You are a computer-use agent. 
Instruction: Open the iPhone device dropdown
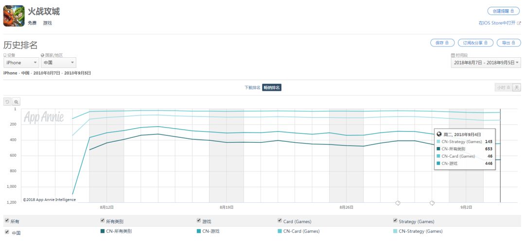point(21,63)
